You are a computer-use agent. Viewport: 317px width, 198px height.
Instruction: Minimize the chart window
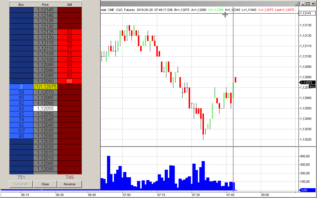pos(303,3)
